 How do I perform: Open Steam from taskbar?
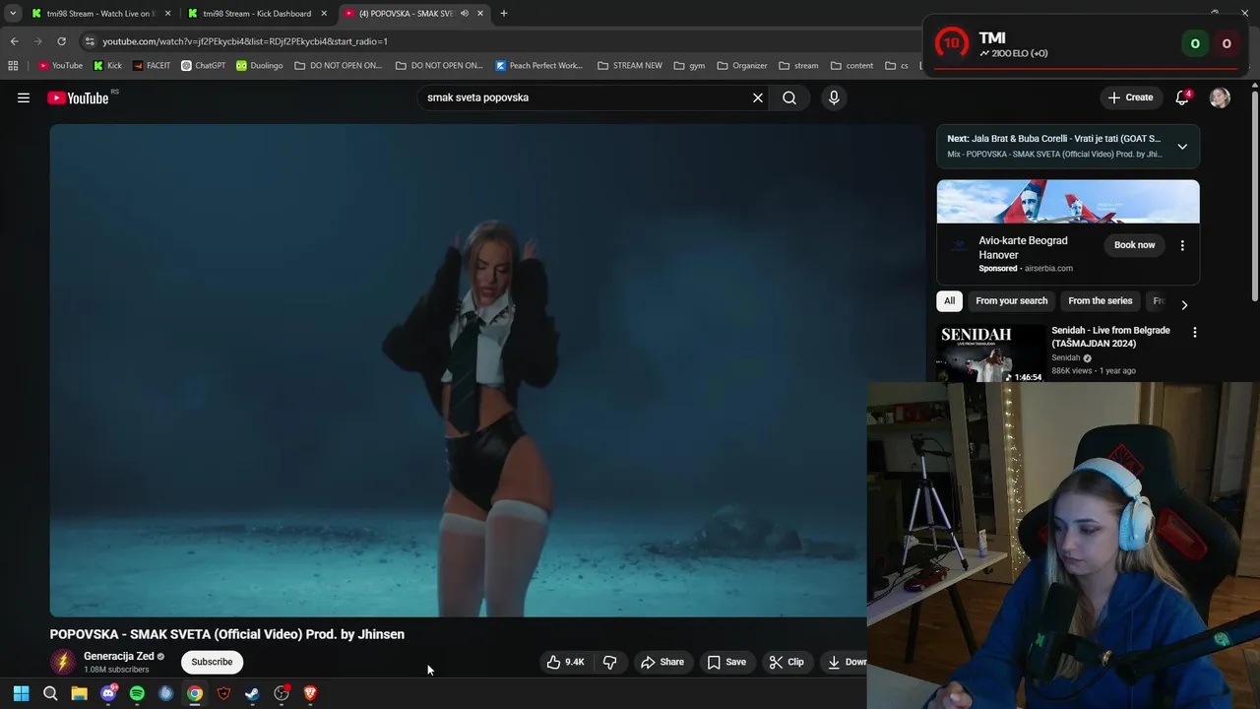(252, 693)
